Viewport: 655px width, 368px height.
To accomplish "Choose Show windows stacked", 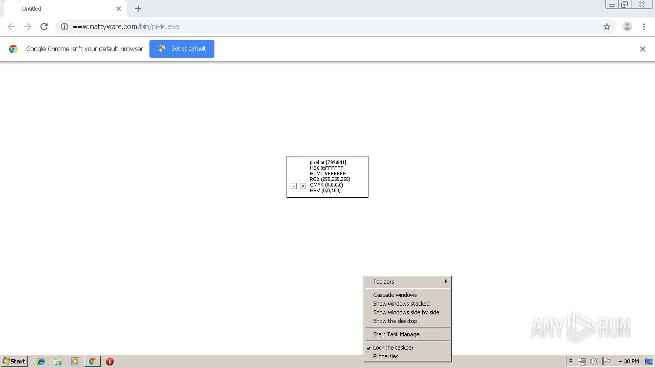I will point(408,304).
